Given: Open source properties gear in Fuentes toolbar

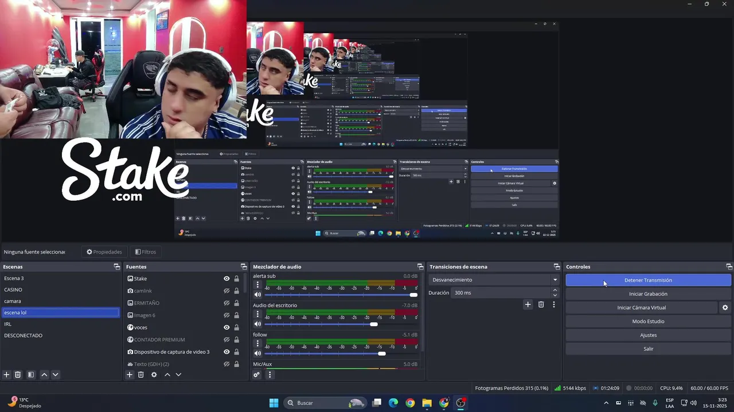Looking at the screenshot, I should 154,375.
